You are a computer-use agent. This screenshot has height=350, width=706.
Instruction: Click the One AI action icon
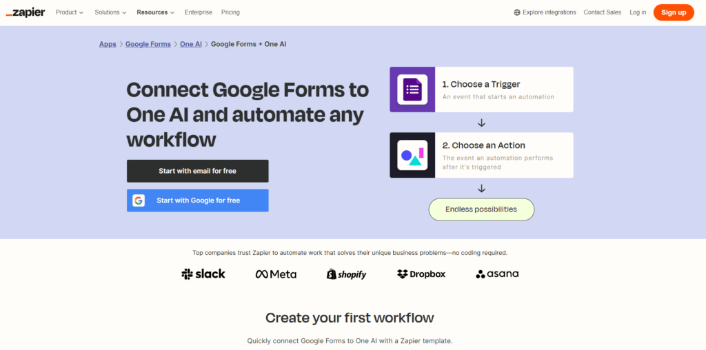coord(412,155)
